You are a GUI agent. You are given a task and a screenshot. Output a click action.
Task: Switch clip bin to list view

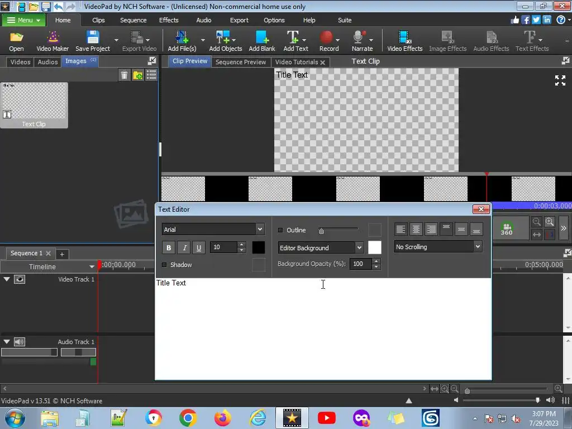[151, 75]
